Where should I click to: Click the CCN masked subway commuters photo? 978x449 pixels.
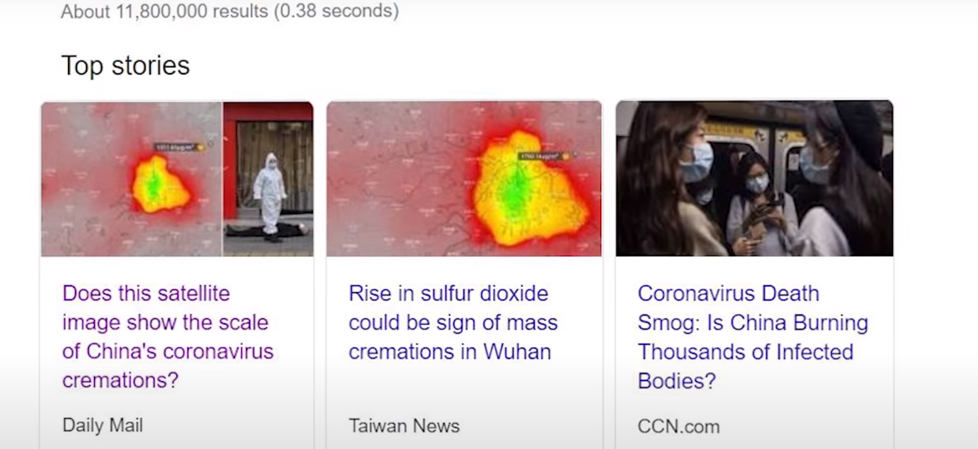pos(754,179)
